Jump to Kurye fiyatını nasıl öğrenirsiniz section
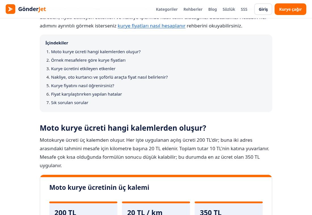Image resolution: width=312 pixels, height=215 pixels. (83, 86)
